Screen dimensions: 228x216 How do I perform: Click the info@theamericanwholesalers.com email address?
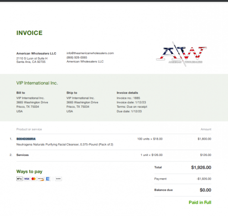90,53
